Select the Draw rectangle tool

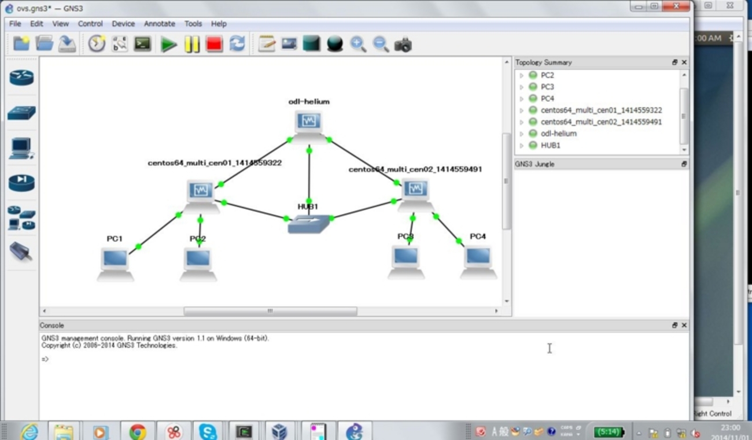[x=311, y=44]
